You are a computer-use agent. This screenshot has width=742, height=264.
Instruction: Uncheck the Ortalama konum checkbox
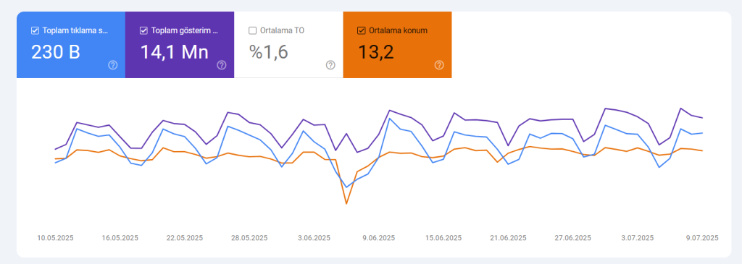coord(361,30)
